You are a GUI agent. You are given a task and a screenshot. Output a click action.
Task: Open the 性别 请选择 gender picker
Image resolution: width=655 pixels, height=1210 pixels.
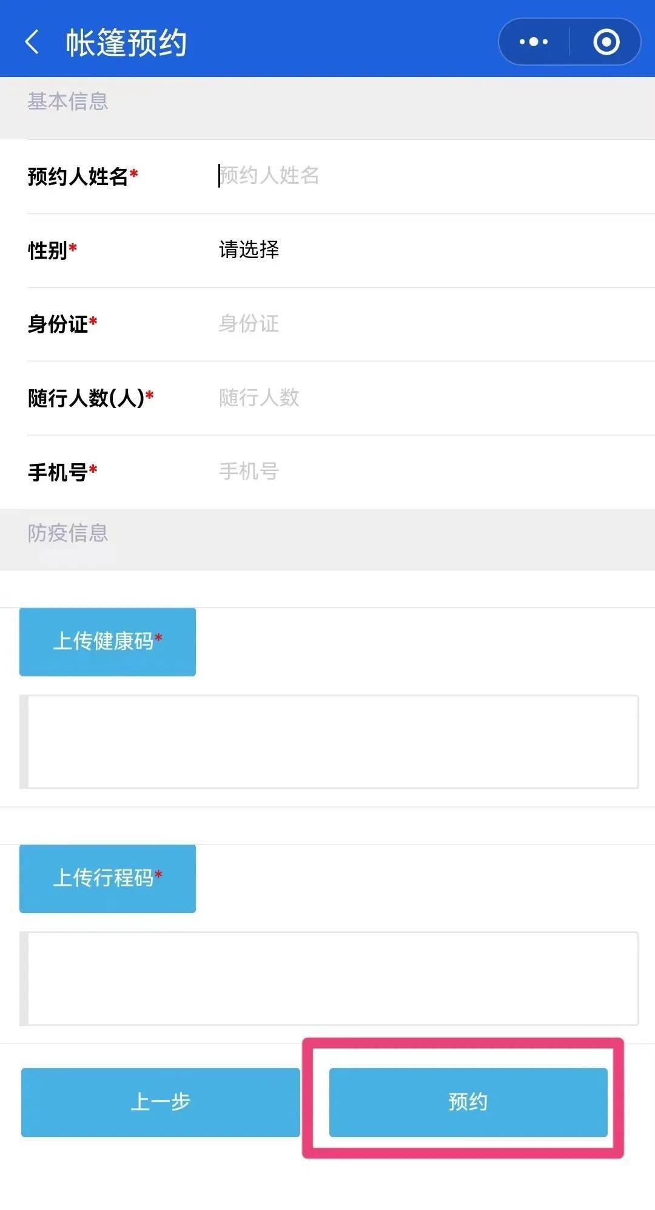[249, 250]
